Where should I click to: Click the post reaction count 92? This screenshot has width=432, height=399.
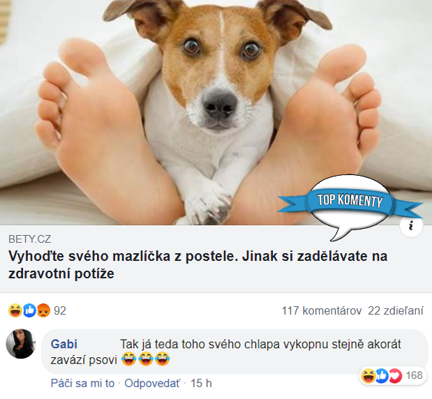coord(60,311)
